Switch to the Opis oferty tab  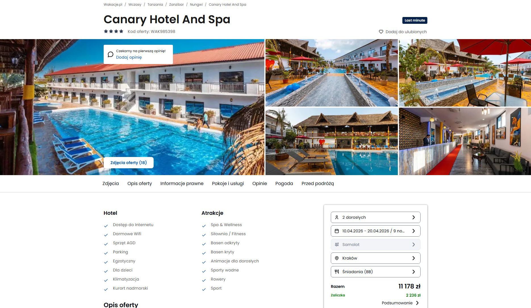[140, 184]
